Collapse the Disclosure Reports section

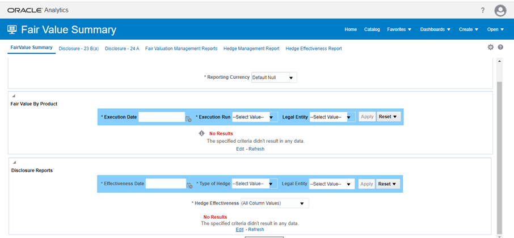14,163
